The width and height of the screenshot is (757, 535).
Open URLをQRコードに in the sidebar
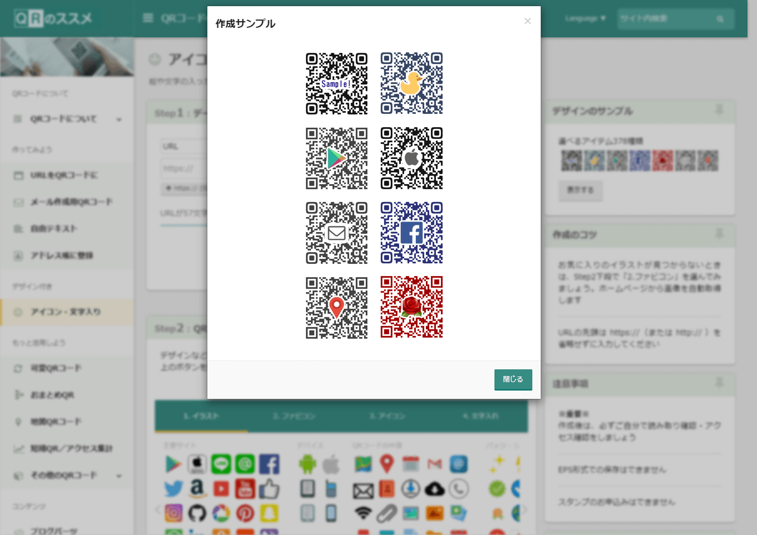pos(67,175)
